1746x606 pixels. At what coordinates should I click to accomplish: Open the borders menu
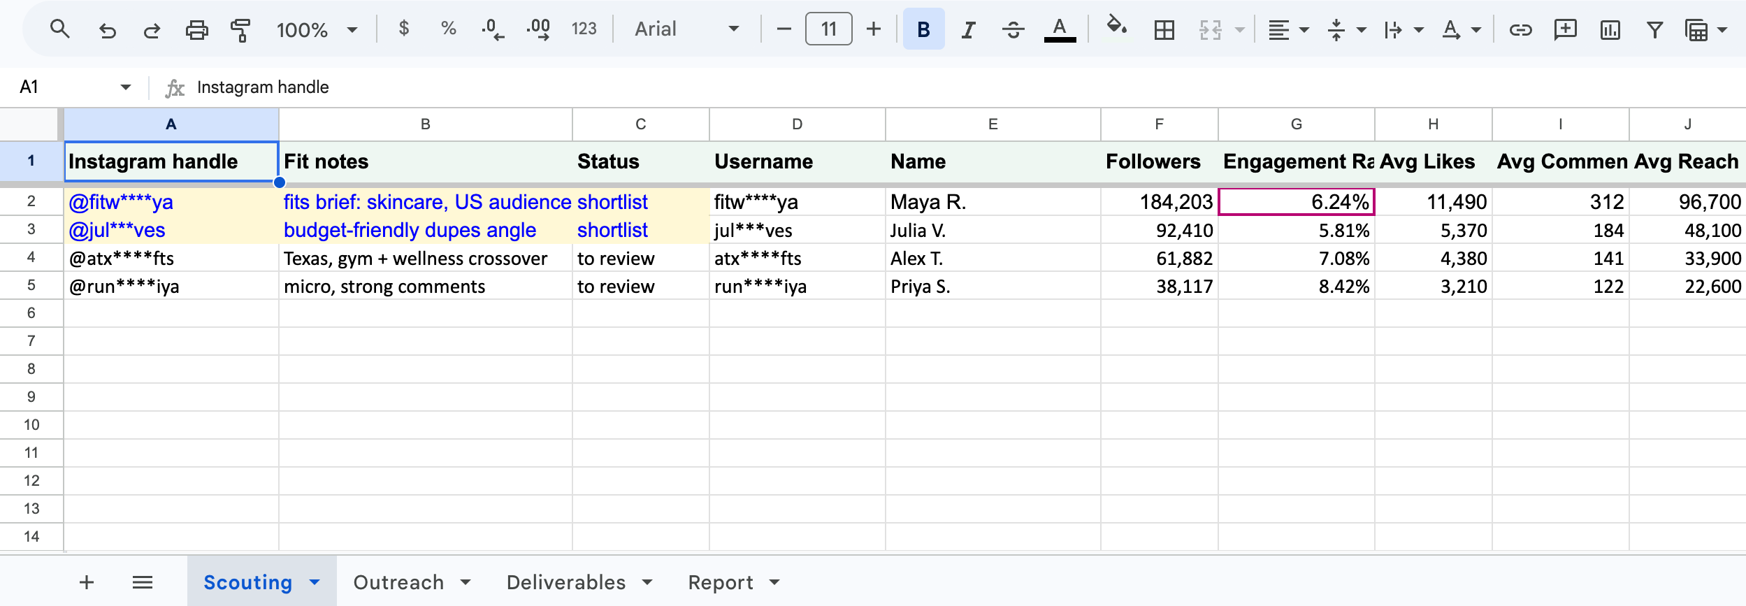click(1164, 29)
